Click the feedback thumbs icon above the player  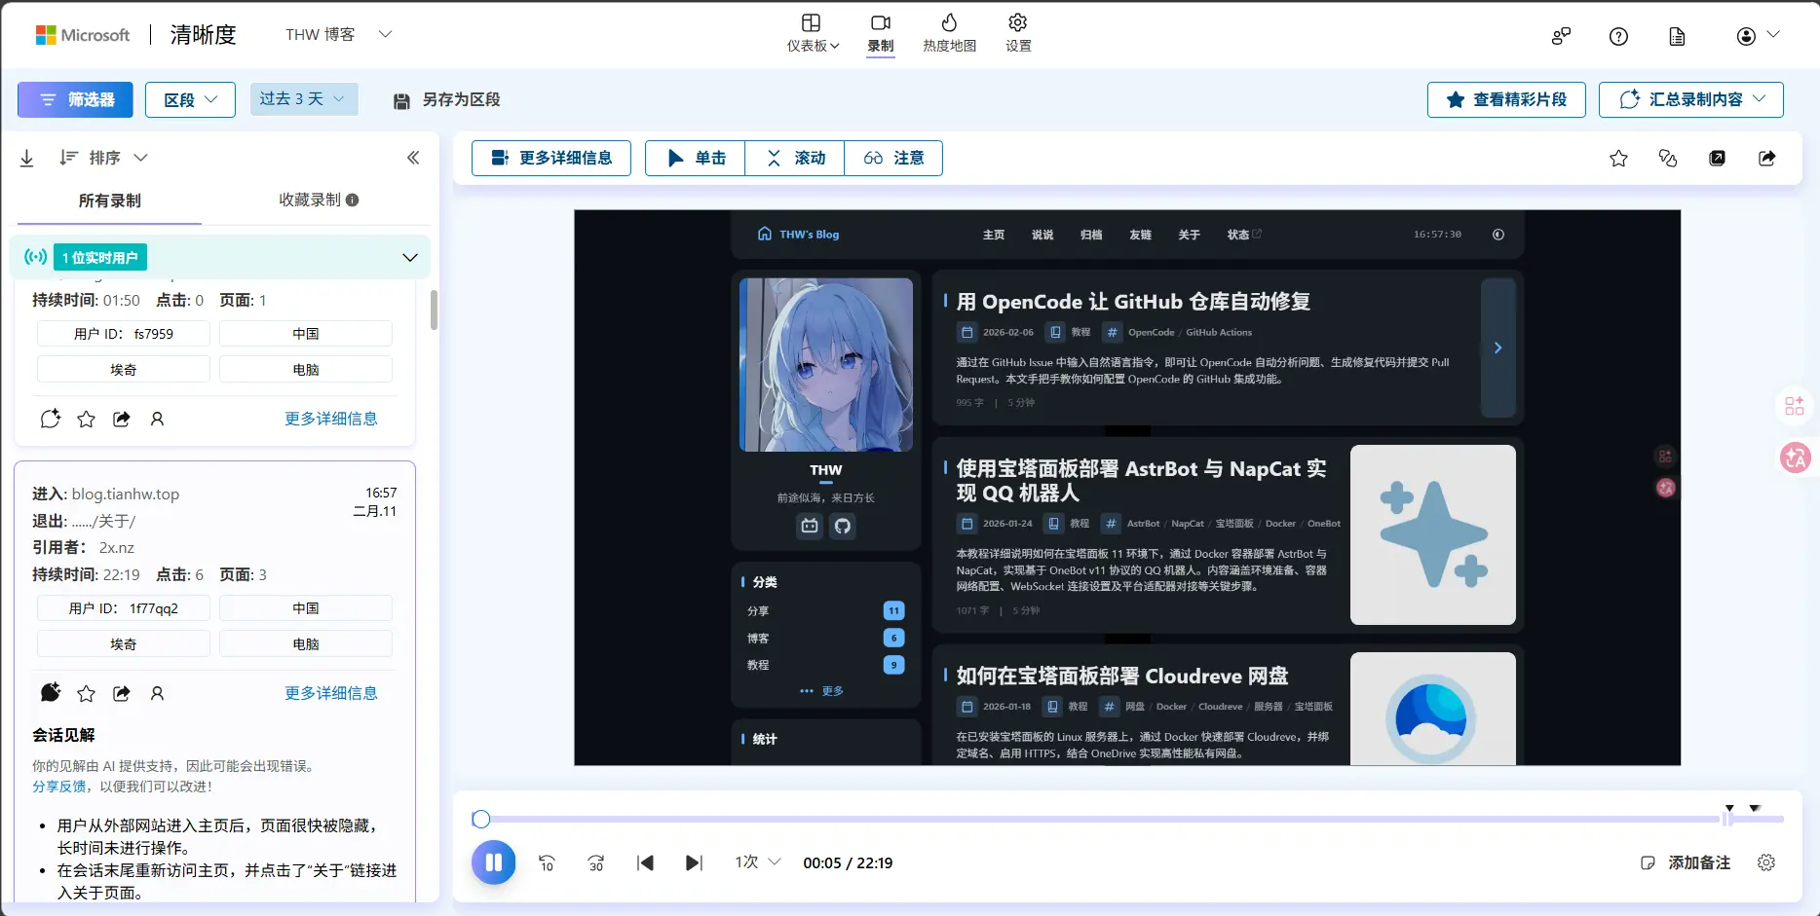click(1667, 158)
